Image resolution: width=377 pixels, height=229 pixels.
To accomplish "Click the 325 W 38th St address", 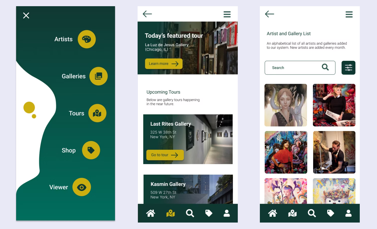I will pyautogui.click(x=163, y=132).
